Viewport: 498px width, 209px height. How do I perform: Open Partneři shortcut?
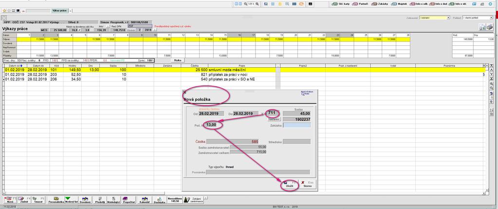[360, 4]
